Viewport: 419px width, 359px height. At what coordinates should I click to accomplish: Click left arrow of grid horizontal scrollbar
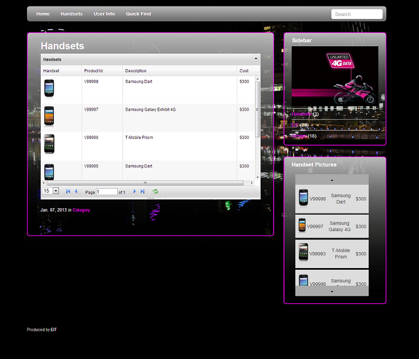pyautogui.click(x=44, y=183)
